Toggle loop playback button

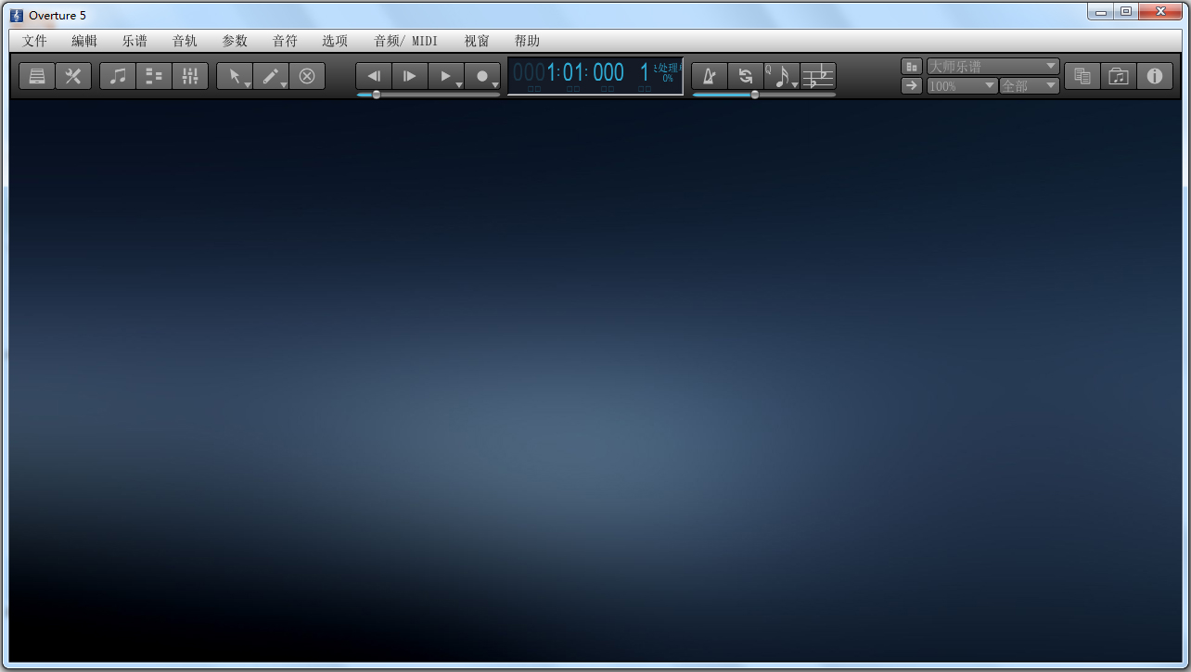point(745,77)
